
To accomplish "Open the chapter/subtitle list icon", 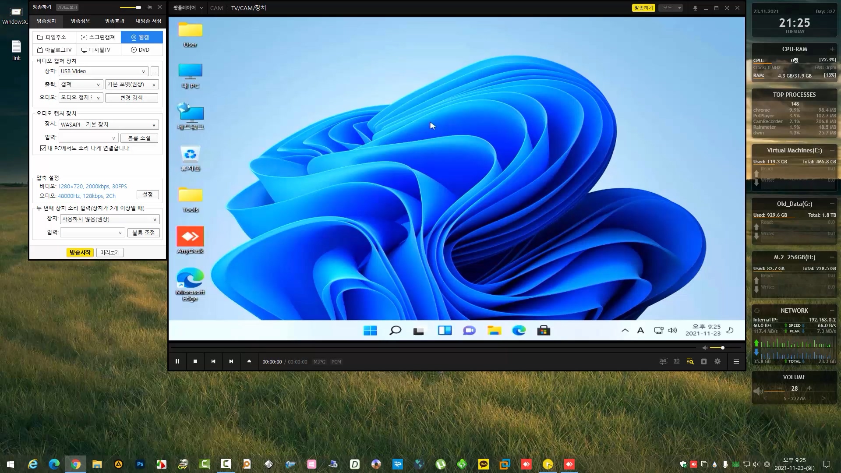I will coord(704,361).
